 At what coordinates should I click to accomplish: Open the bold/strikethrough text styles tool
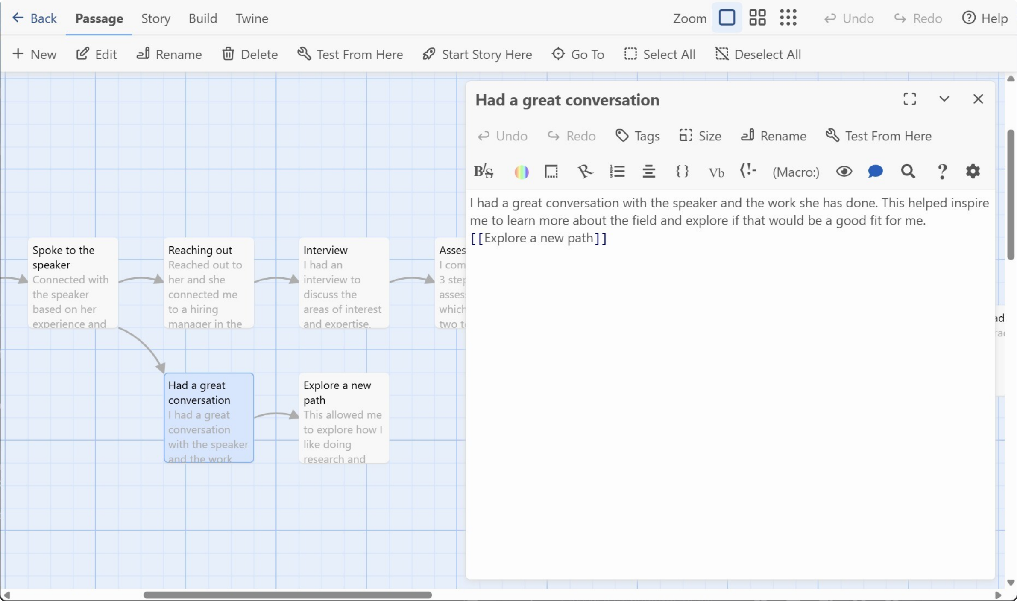click(484, 172)
